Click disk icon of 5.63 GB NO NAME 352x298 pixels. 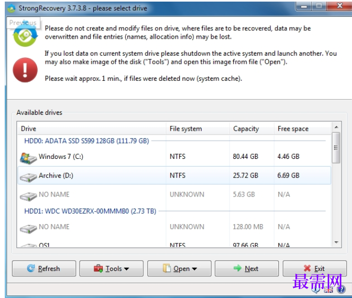(x=28, y=197)
